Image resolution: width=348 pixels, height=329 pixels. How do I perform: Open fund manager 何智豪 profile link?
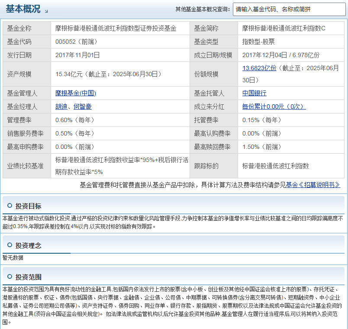click(x=83, y=106)
